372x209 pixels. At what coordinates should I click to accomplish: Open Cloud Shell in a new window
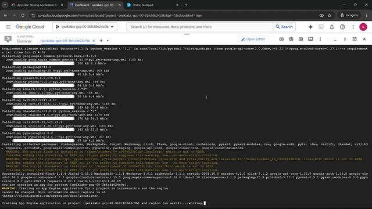click(355, 39)
